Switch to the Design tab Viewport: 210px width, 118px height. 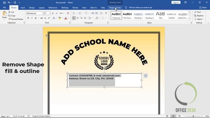tap(32, 8)
